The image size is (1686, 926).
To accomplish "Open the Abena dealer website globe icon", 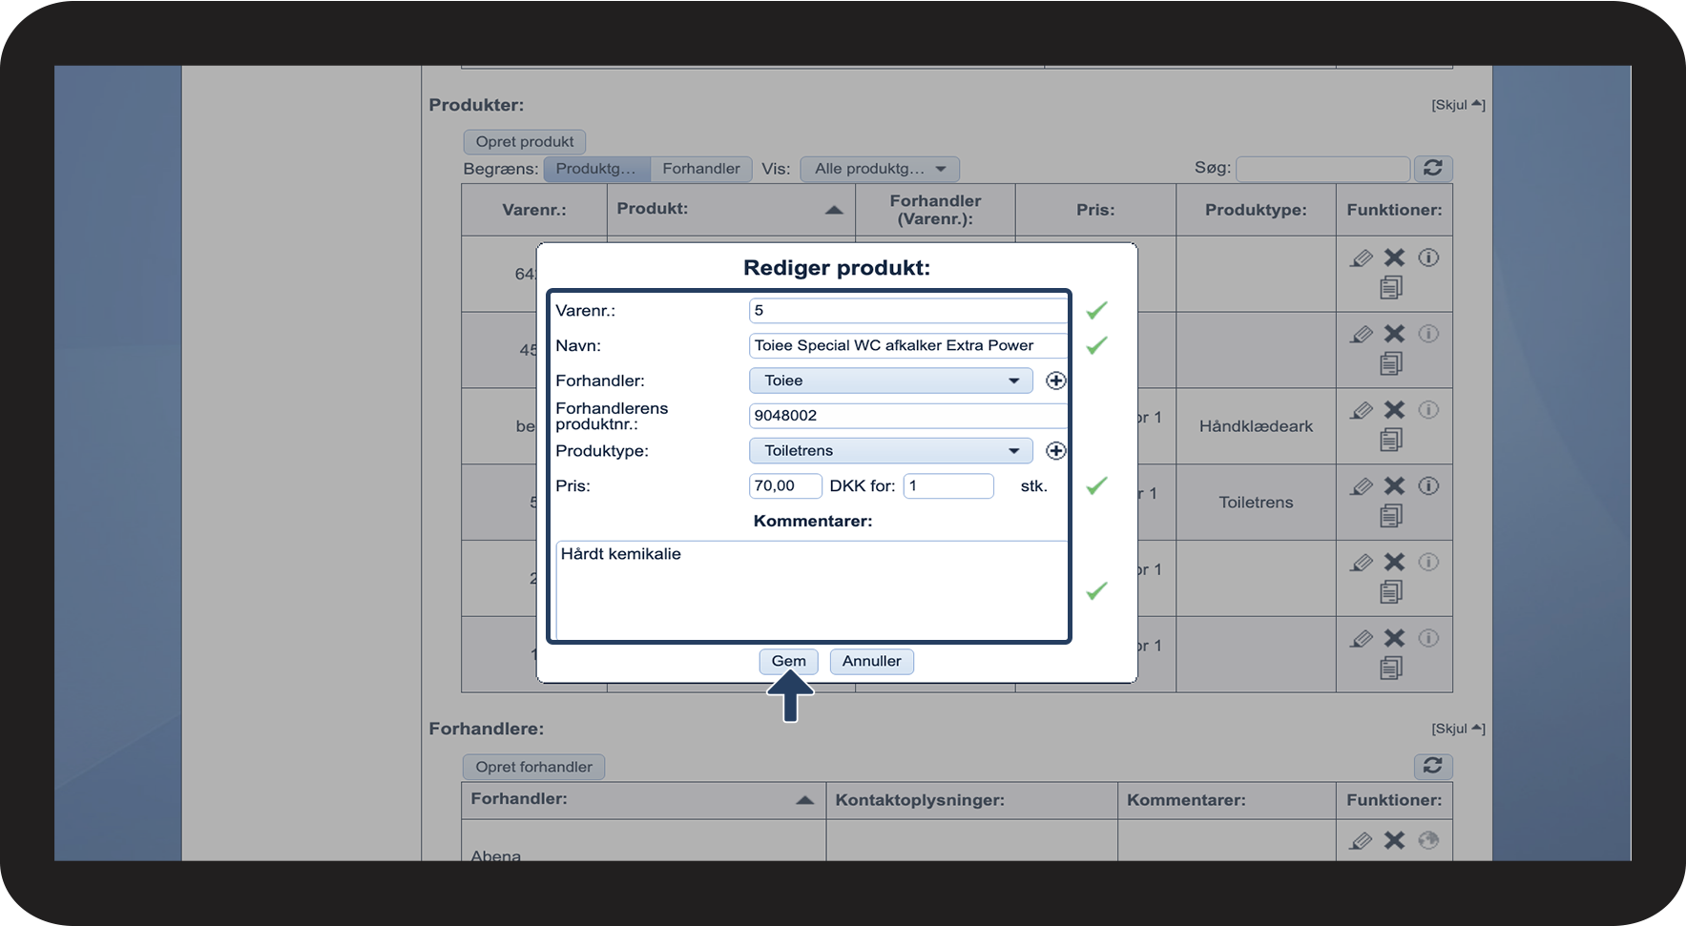I will pyautogui.click(x=1428, y=840).
